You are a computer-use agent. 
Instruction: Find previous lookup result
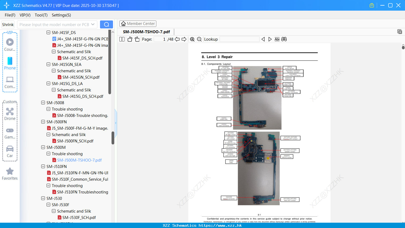[x=263, y=39]
